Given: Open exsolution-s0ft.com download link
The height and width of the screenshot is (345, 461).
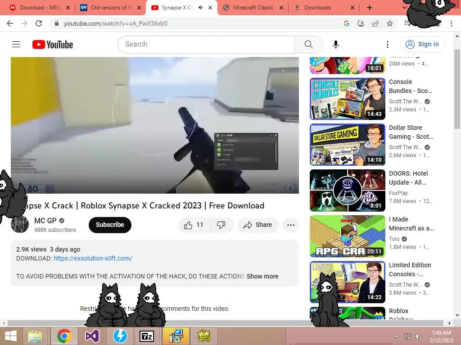Looking at the screenshot, I should (93, 258).
